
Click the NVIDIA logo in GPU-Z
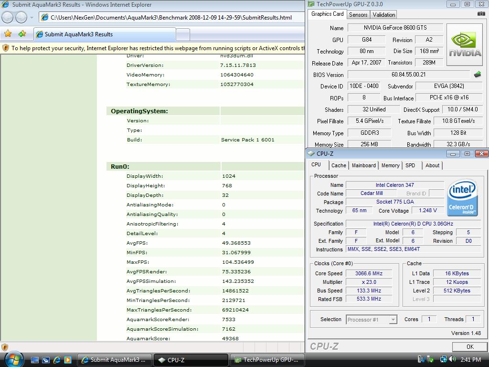[465, 44]
